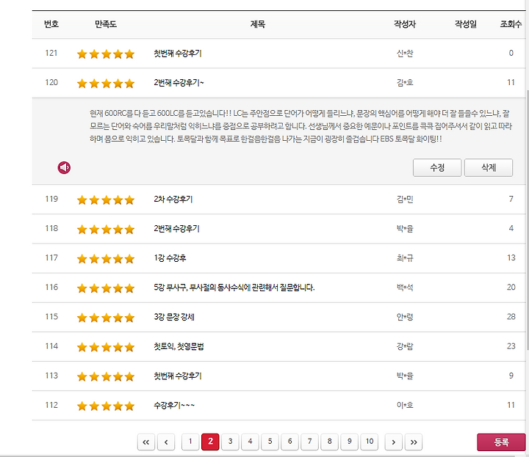
Task: Click the 제목 column header
Action: pos(257,24)
